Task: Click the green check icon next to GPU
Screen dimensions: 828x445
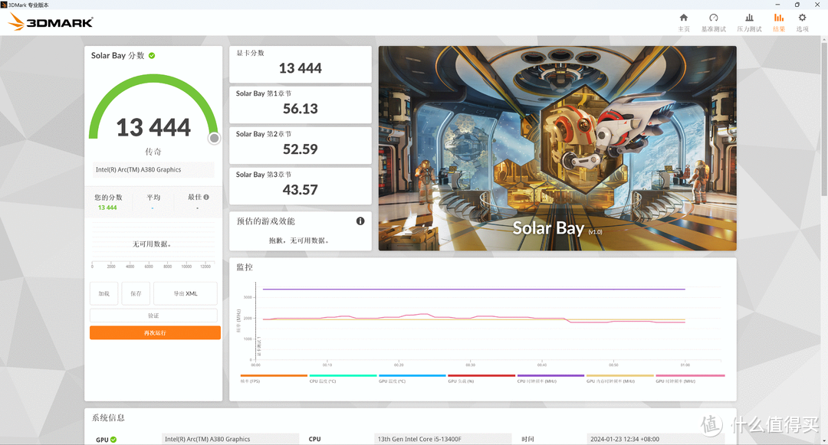Action: coord(113,439)
